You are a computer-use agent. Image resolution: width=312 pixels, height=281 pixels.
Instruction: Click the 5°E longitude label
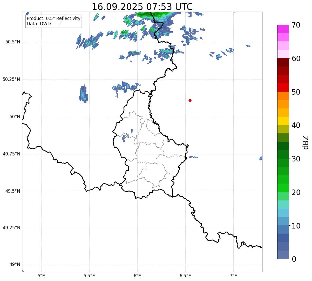click(x=41, y=276)
